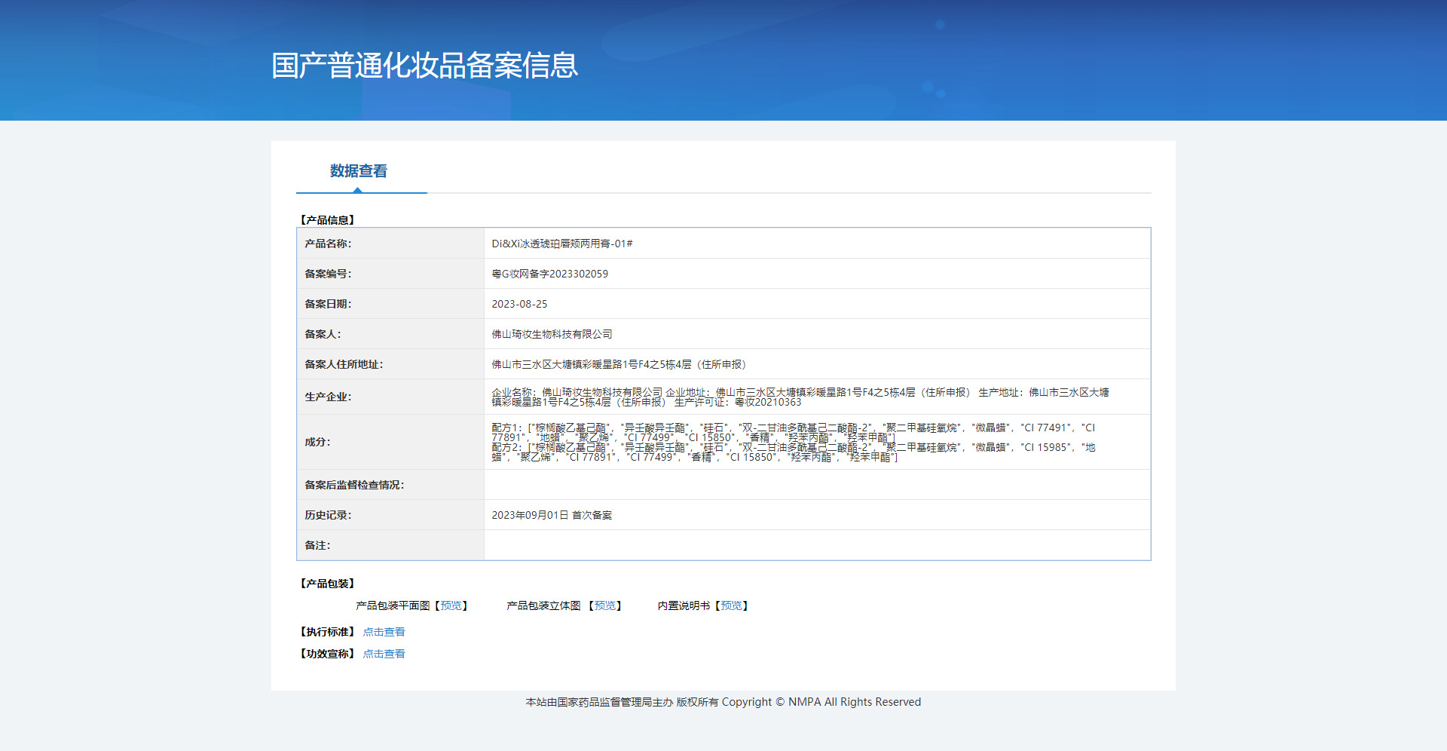Click the 历史记录 label cell
Screen dimensions: 1447x751
[x=390, y=515]
